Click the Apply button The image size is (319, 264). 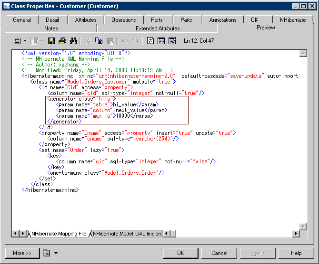click(x=258, y=253)
